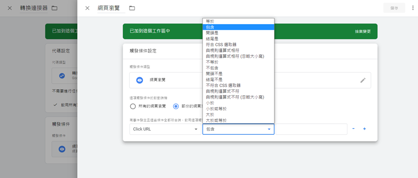Click the condition value input field
Image resolution: width=418 pixels, height=178 pixels.
click(311, 129)
